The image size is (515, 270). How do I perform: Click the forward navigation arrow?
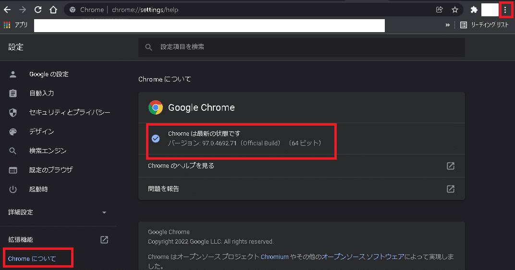click(x=22, y=10)
